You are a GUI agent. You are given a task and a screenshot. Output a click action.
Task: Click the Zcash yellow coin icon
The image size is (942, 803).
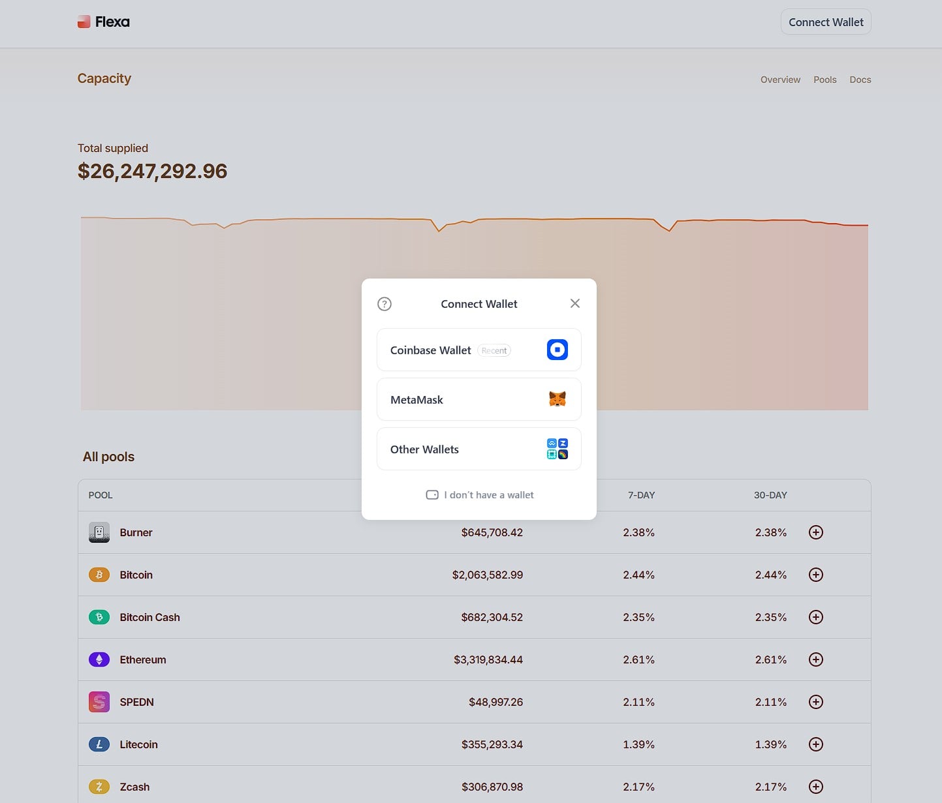pos(99,787)
